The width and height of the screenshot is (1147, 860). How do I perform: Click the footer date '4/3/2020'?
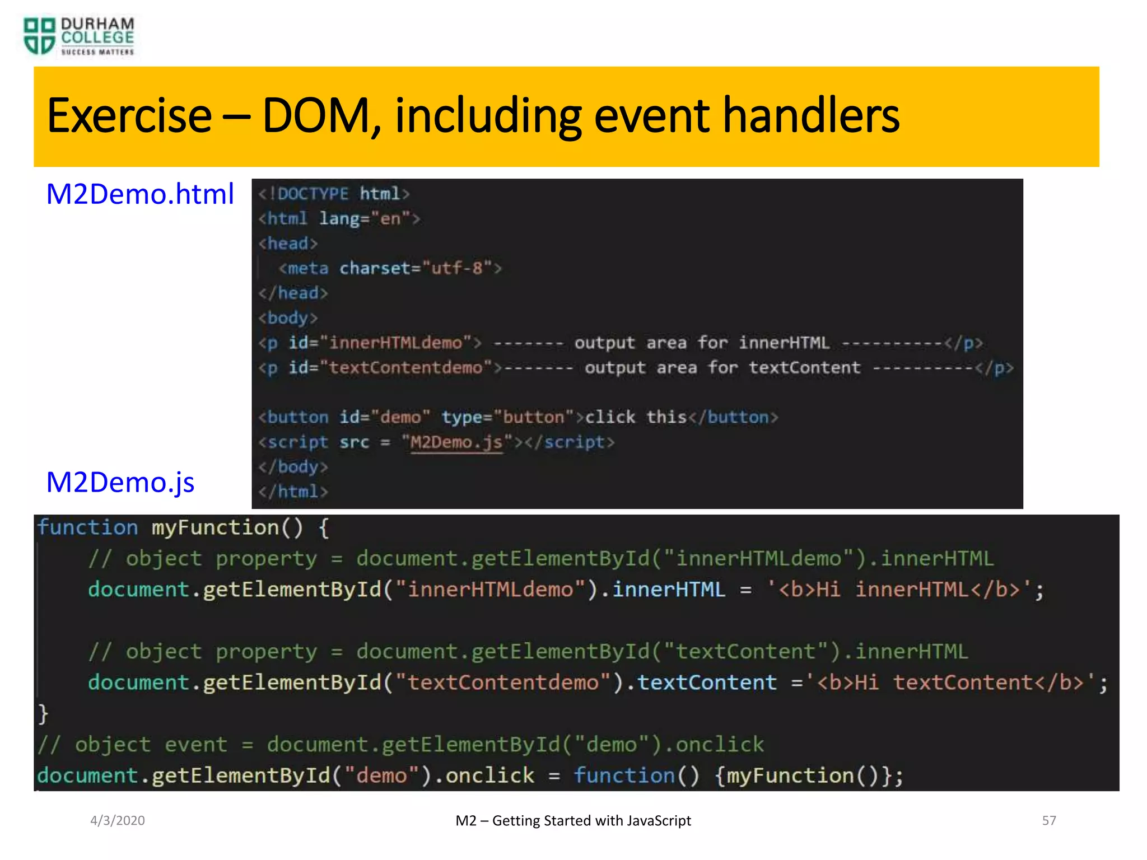click(x=118, y=821)
